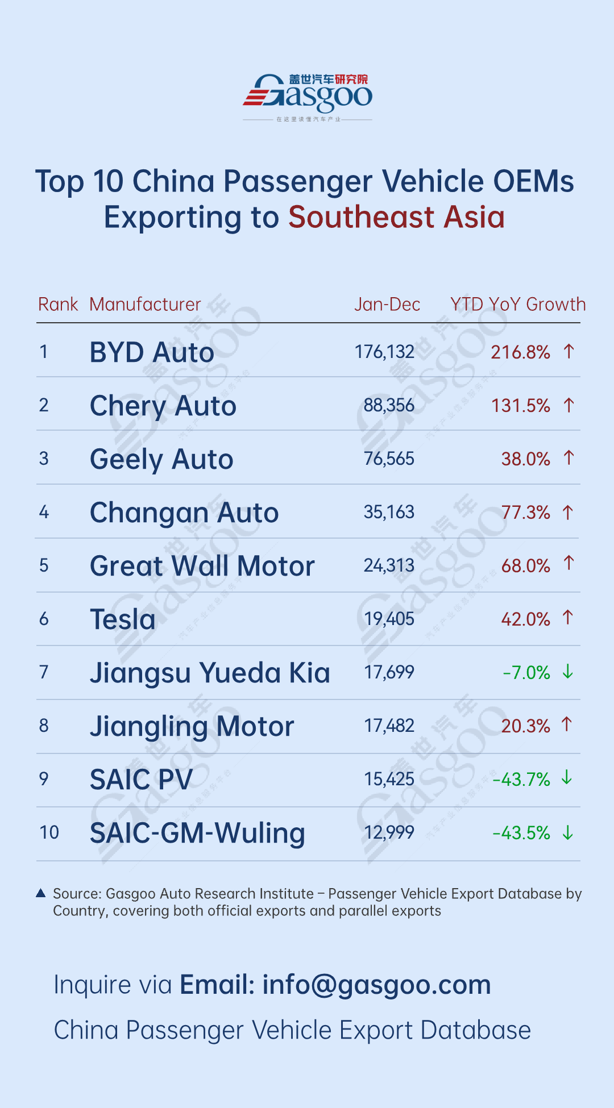Click the YTD YoY Growth column header
The height and width of the screenshot is (1108, 614).
pyautogui.click(x=517, y=305)
